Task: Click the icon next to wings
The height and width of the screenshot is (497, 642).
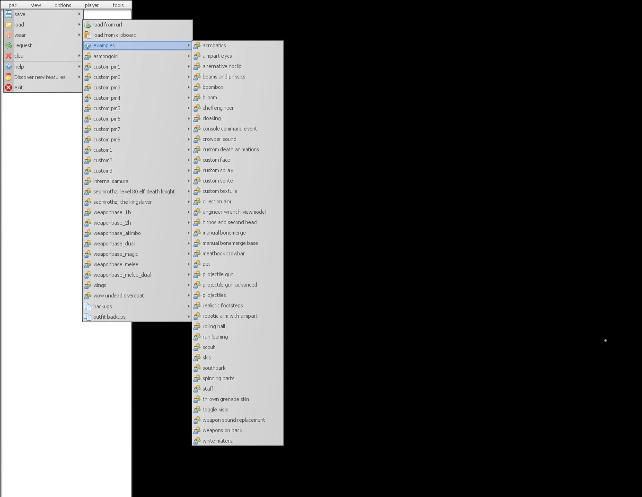Action: point(88,285)
